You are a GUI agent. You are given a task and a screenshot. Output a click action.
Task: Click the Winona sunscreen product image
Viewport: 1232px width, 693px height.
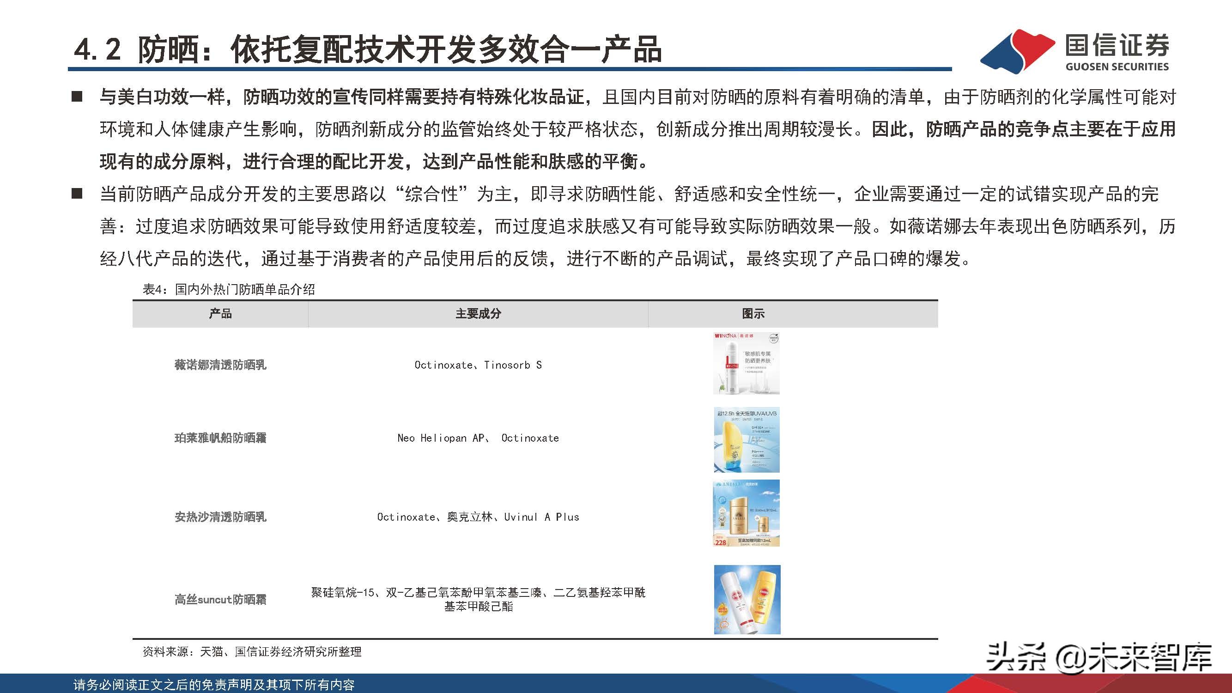pos(746,364)
